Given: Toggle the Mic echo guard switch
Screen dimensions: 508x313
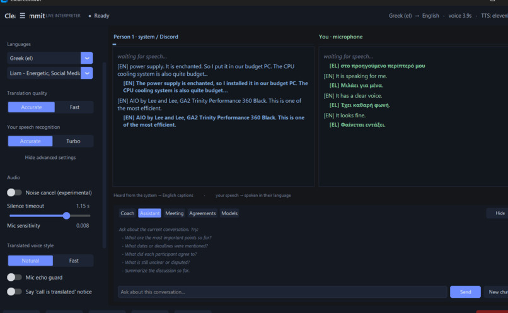Looking at the screenshot, I should coord(14,277).
